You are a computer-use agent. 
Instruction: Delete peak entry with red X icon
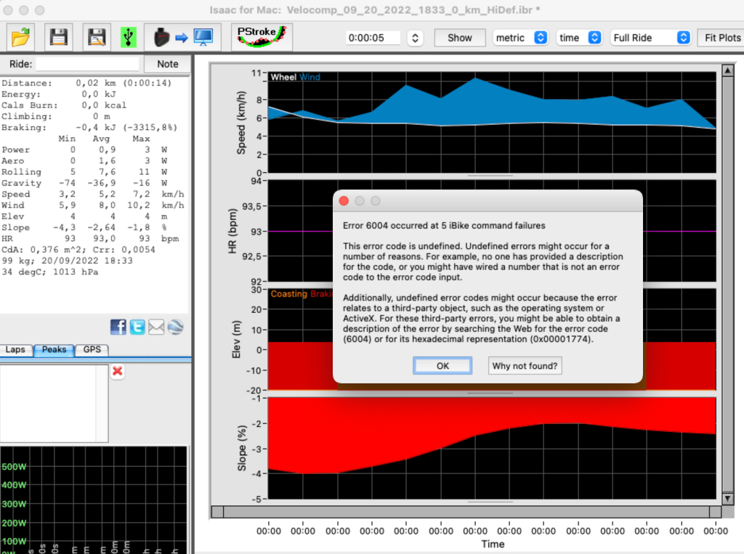click(118, 371)
